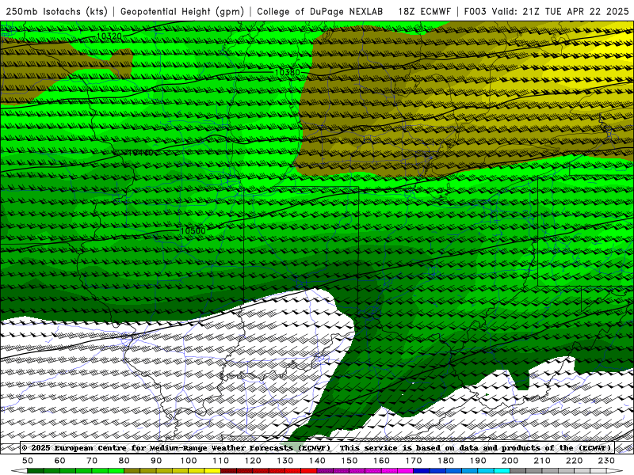Image resolution: width=634 pixels, height=475 pixels.
Task: Click the 10500 height contour label
Action: click(193, 230)
